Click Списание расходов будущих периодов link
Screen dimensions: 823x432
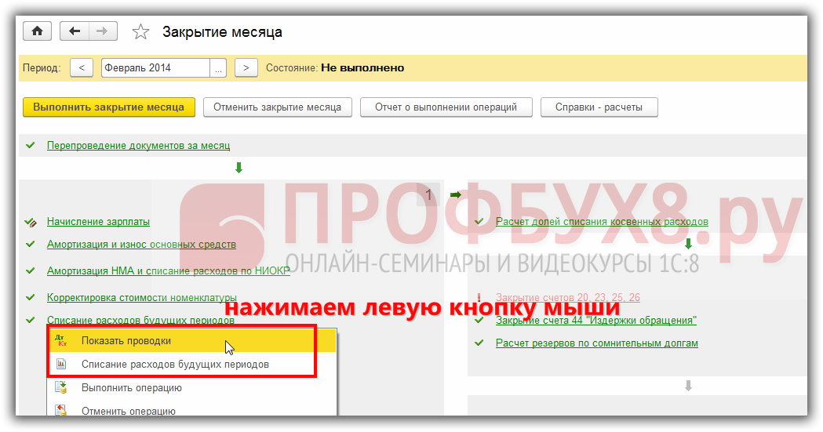(x=140, y=320)
